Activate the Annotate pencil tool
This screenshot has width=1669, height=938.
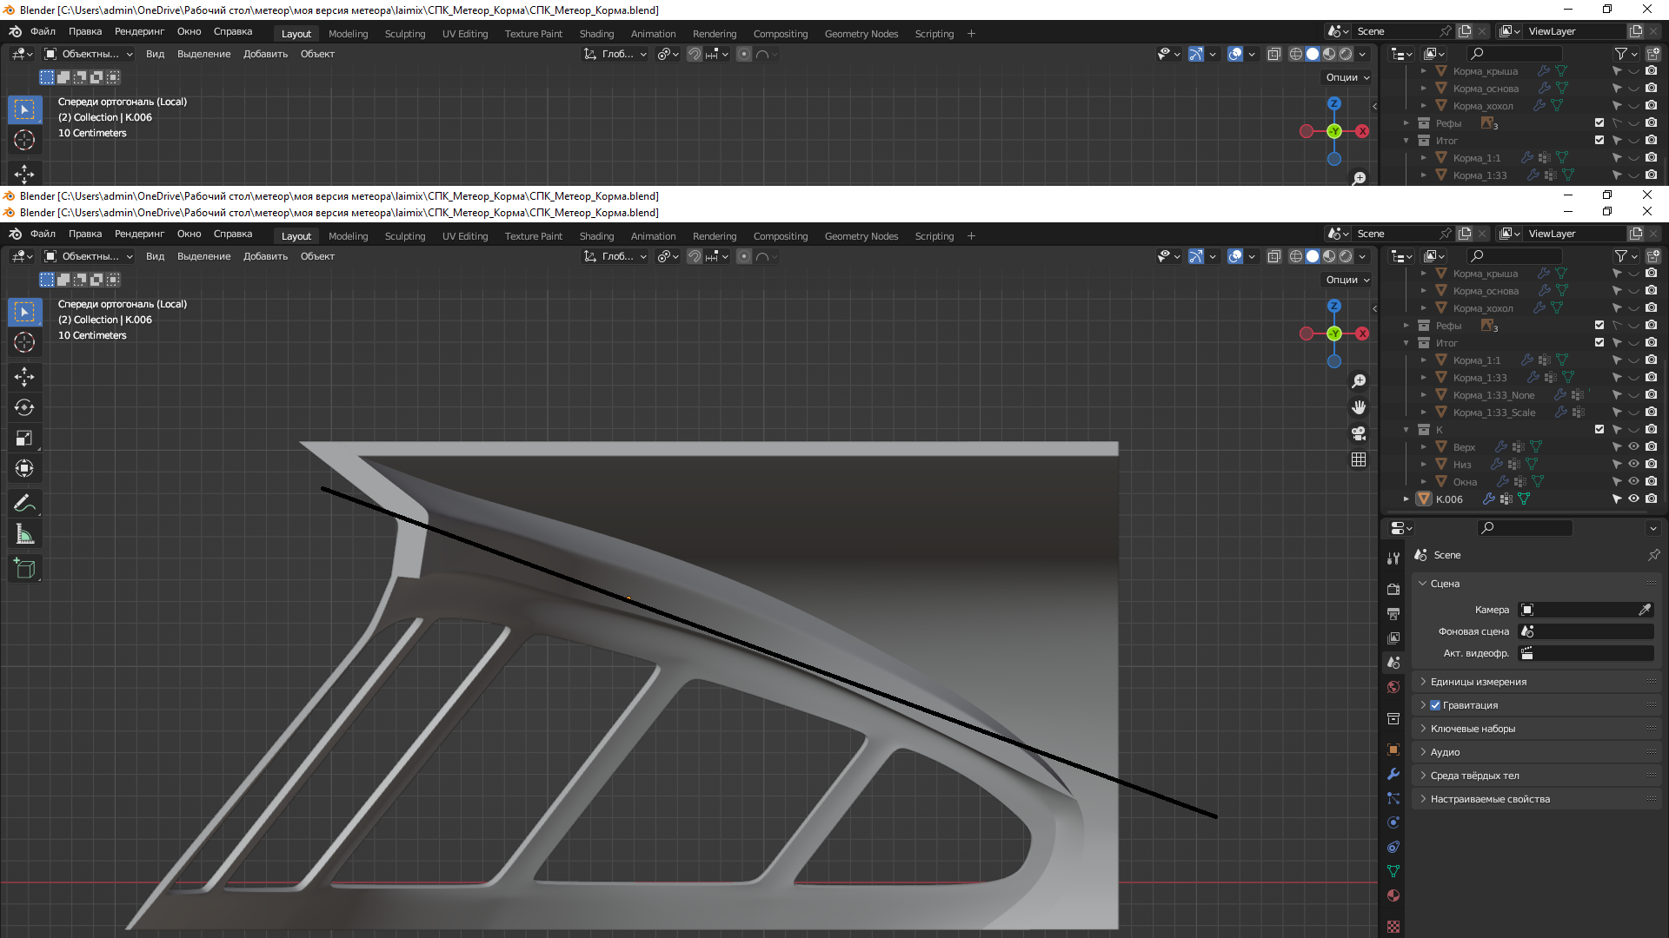click(x=24, y=503)
